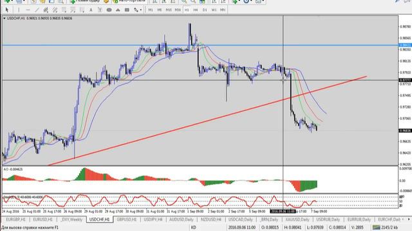Click the V: 2895 volume field
Screen dimensions: 412x231
358,227
